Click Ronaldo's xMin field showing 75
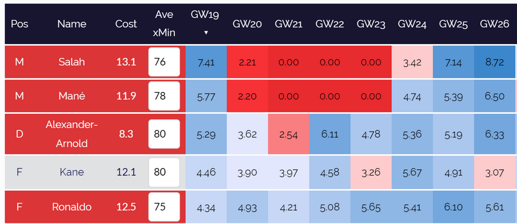The height and width of the screenshot is (224, 517). [x=164, y=207]
